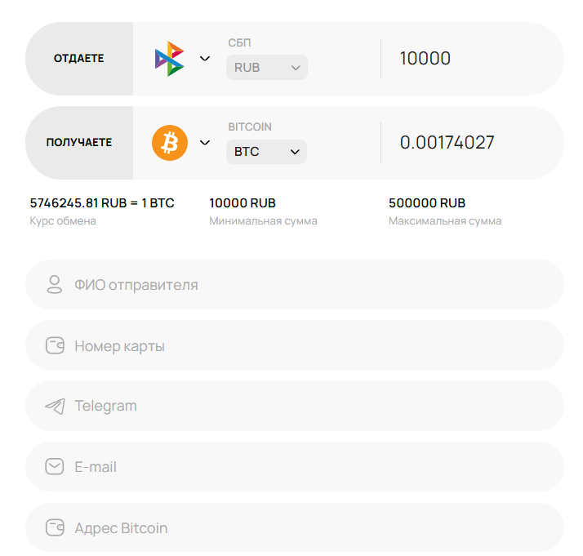Screen dimensions: 583x556
Task: Click the SBP payment system logo icon
Action: coord(170,59)
